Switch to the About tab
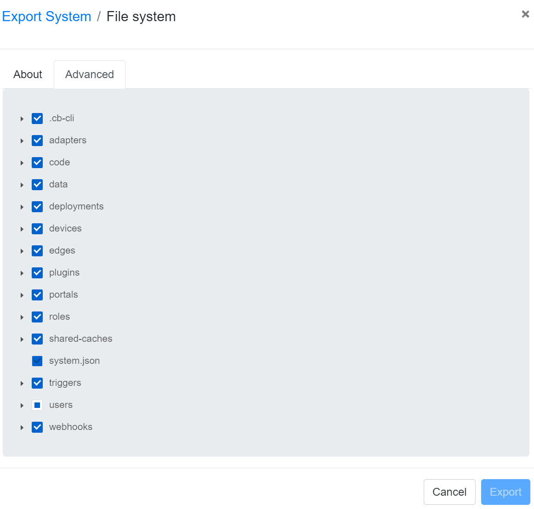534x509 pixels. (x=28, y=74)
